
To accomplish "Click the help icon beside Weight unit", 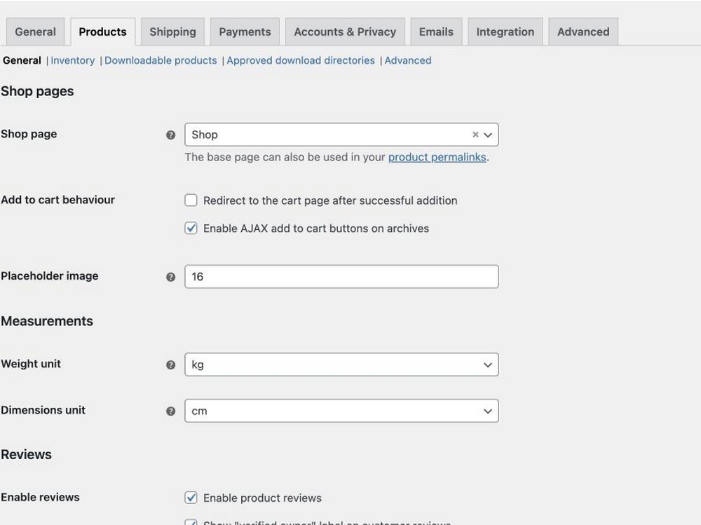I will [x=170, y=365].
